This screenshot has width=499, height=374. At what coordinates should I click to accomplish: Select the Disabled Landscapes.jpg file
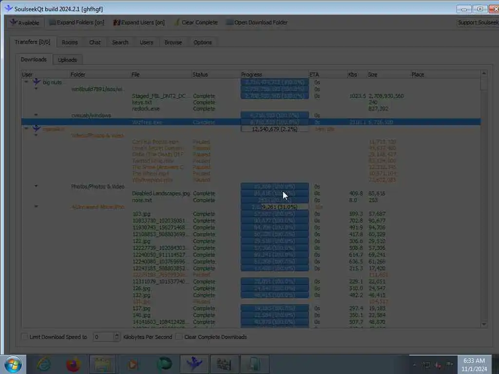pos(251,193)
